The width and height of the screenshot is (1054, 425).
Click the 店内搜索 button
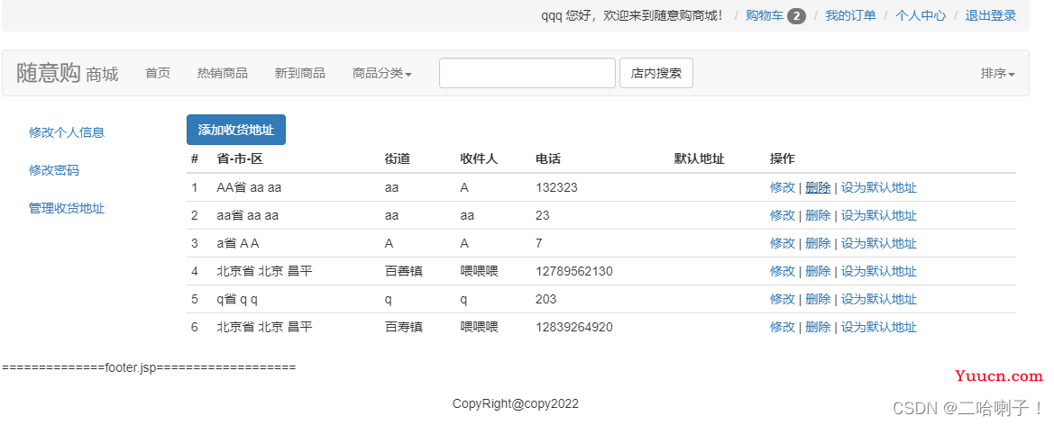[656, 73]
